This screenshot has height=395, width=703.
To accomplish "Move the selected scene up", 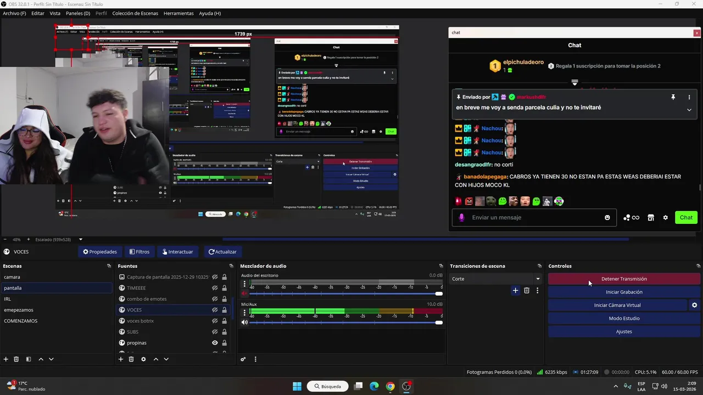I will pos(41,359).
